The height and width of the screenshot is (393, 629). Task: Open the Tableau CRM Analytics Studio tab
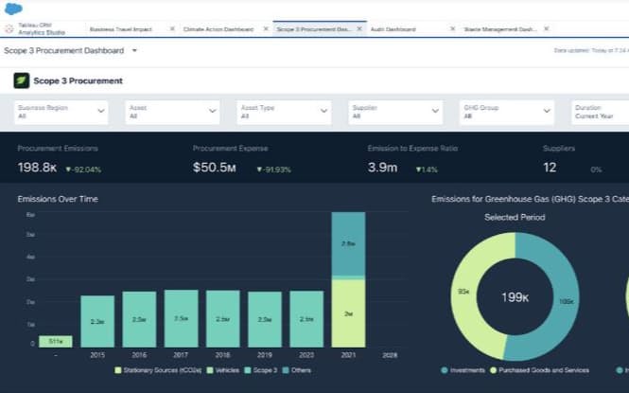(42, 29)
